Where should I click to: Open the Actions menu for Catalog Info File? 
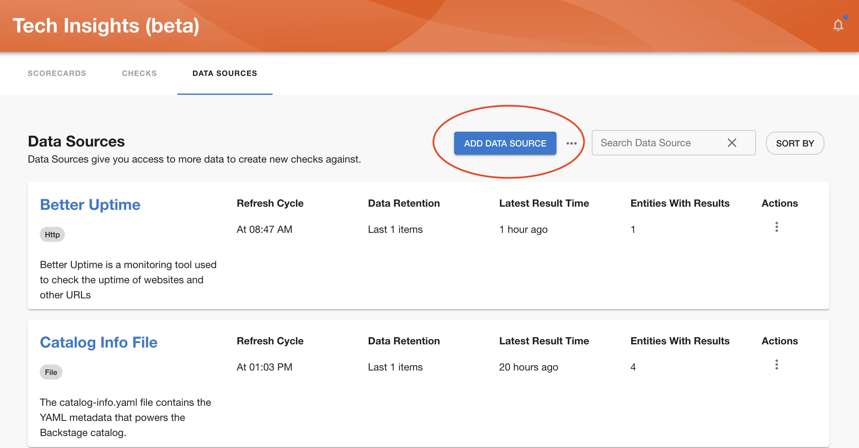(x=777, y=365)
